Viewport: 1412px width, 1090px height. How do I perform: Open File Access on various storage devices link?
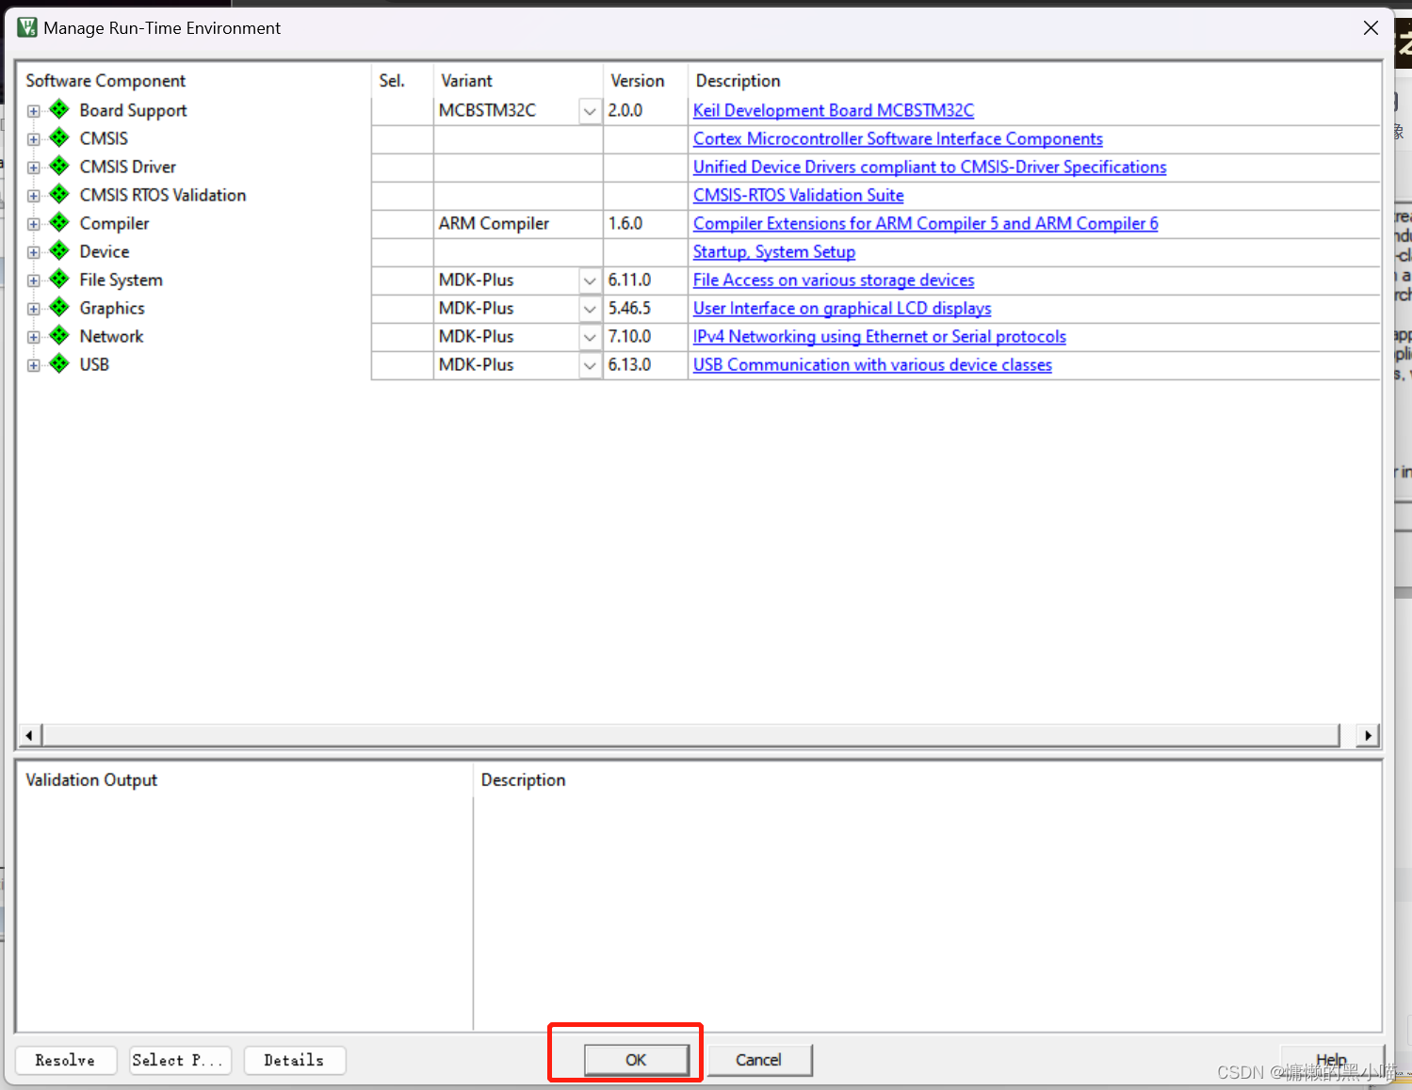834,280
